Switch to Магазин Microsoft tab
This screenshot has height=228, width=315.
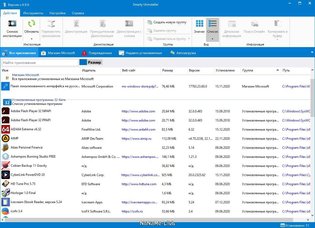coord(58,53)
